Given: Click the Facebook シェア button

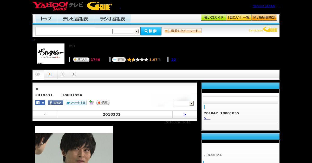Looking at the screenshot, I should pyautogui.click(x=55, y=103).
